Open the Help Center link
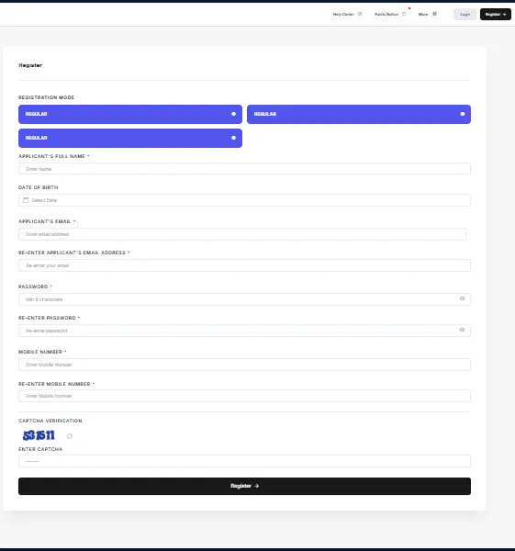 347,15
